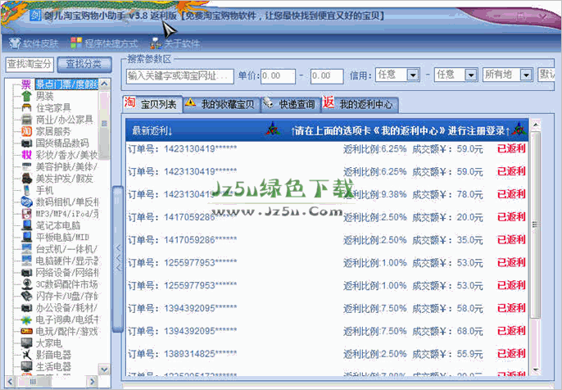
Task: Click the player icon beside MP3/MP4/iPod
Action: coord(26,214)
